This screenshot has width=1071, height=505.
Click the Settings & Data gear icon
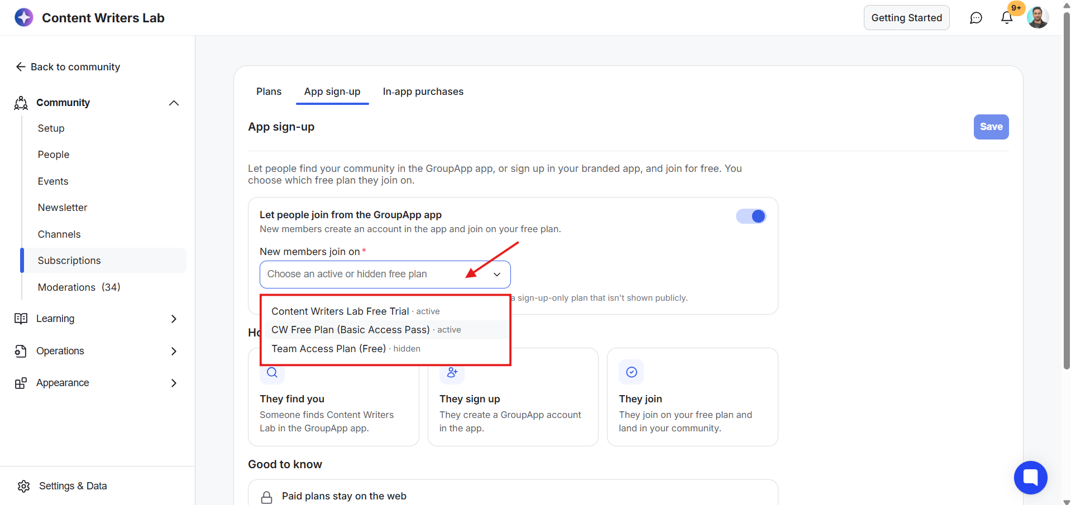[23, 486]
